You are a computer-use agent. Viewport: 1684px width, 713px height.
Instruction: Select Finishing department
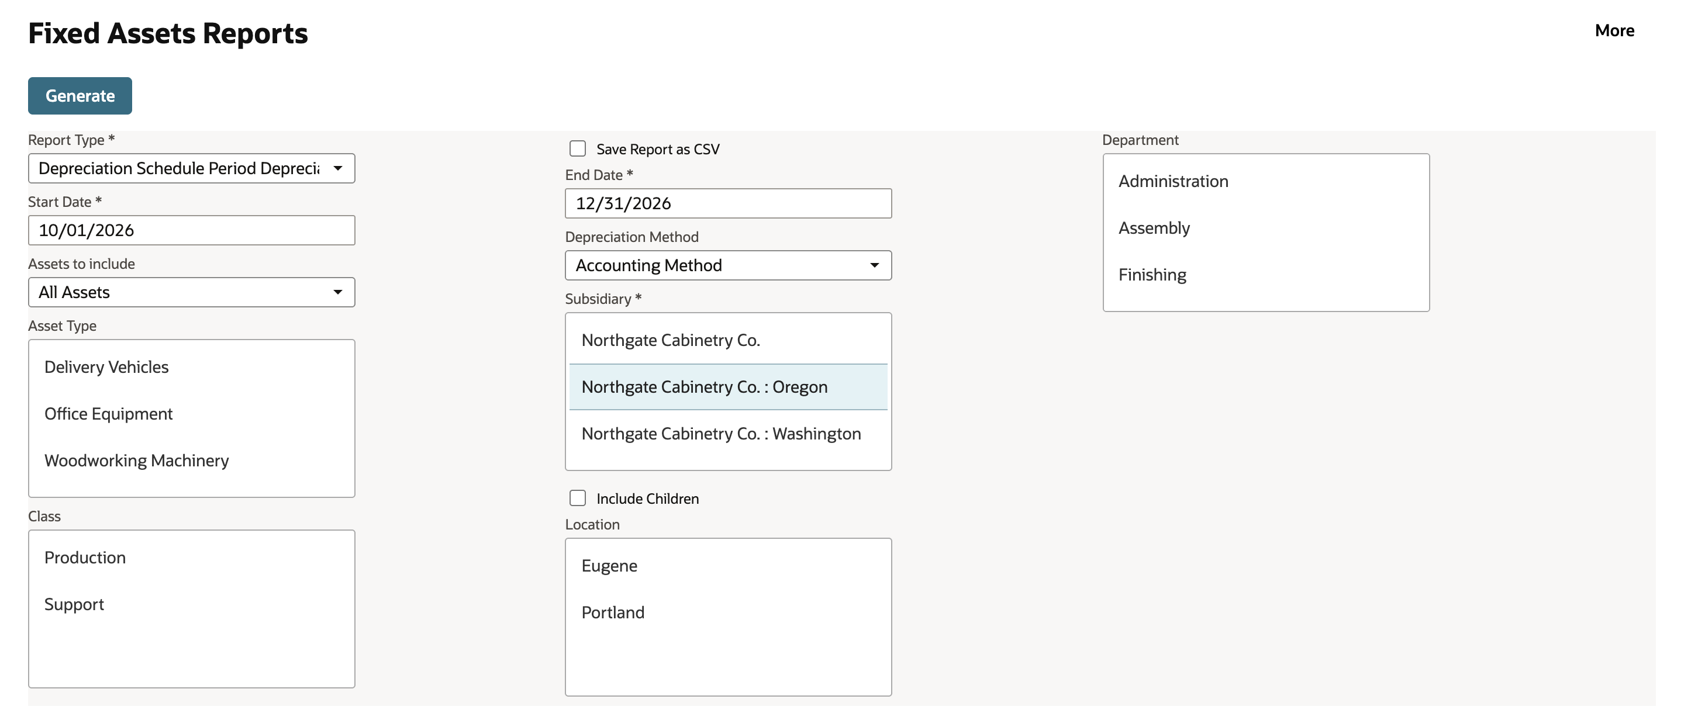pos(1265,275)
